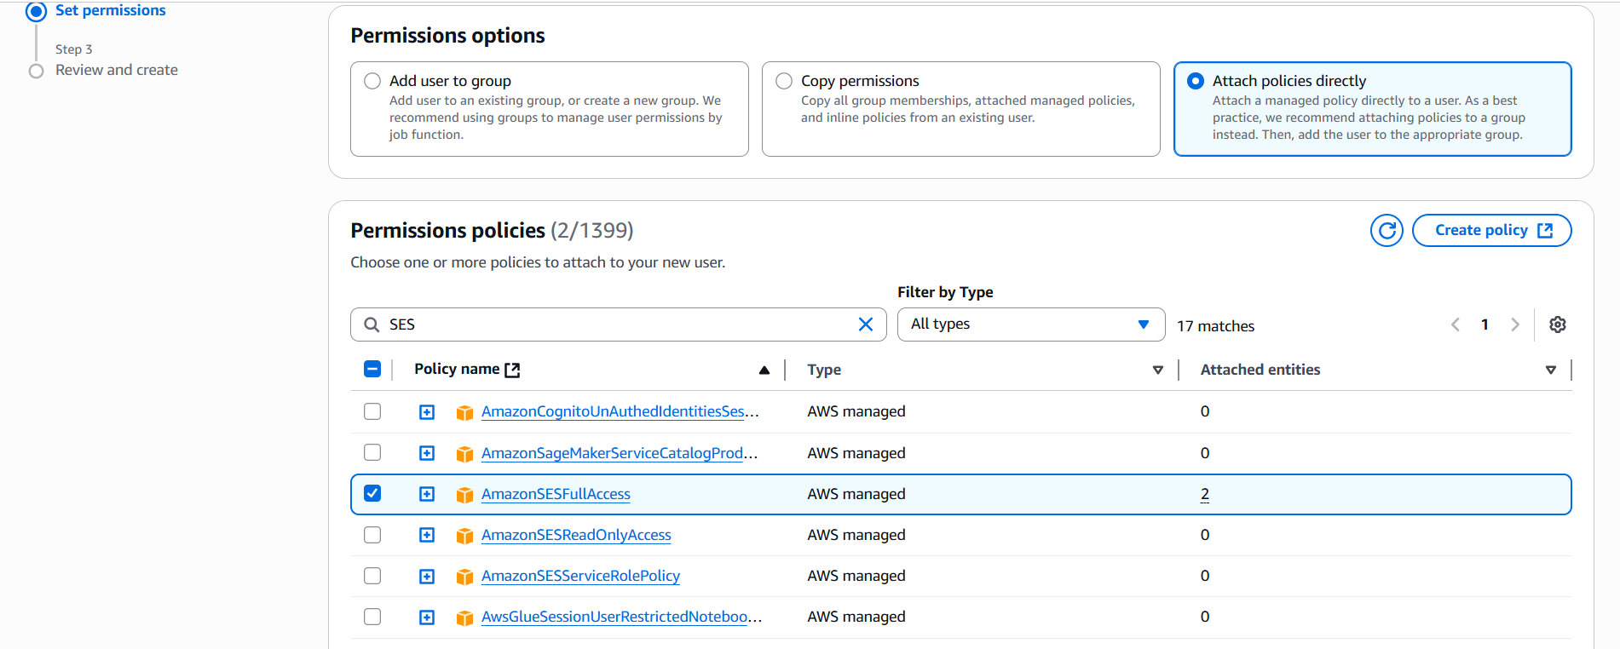Click the refresh policies icon button
Viewport: 1620px width, 649px height.
tap(1387, 231)
